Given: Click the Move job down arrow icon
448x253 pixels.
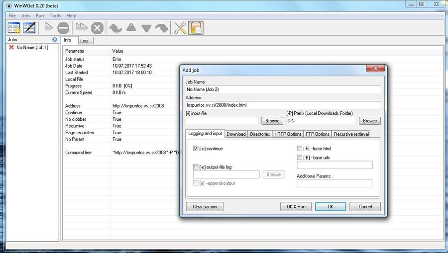Looking at the screenshot, I should pyautogui.click(x=146, y=28).
